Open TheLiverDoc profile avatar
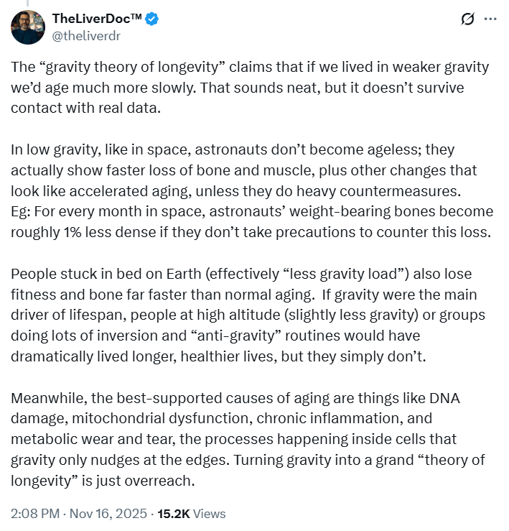This screenshot has height=531, width=509. [28, 27]
